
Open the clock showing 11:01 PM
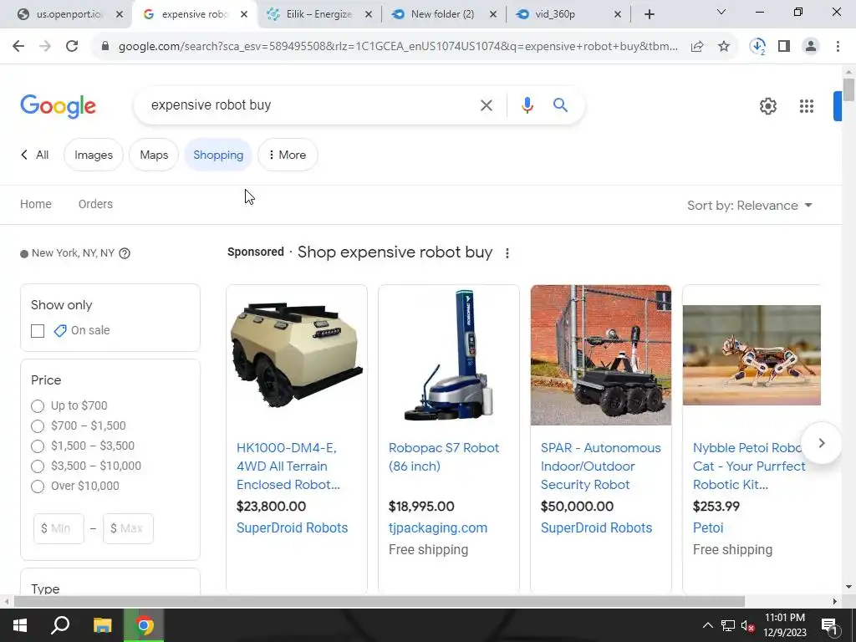784,625
